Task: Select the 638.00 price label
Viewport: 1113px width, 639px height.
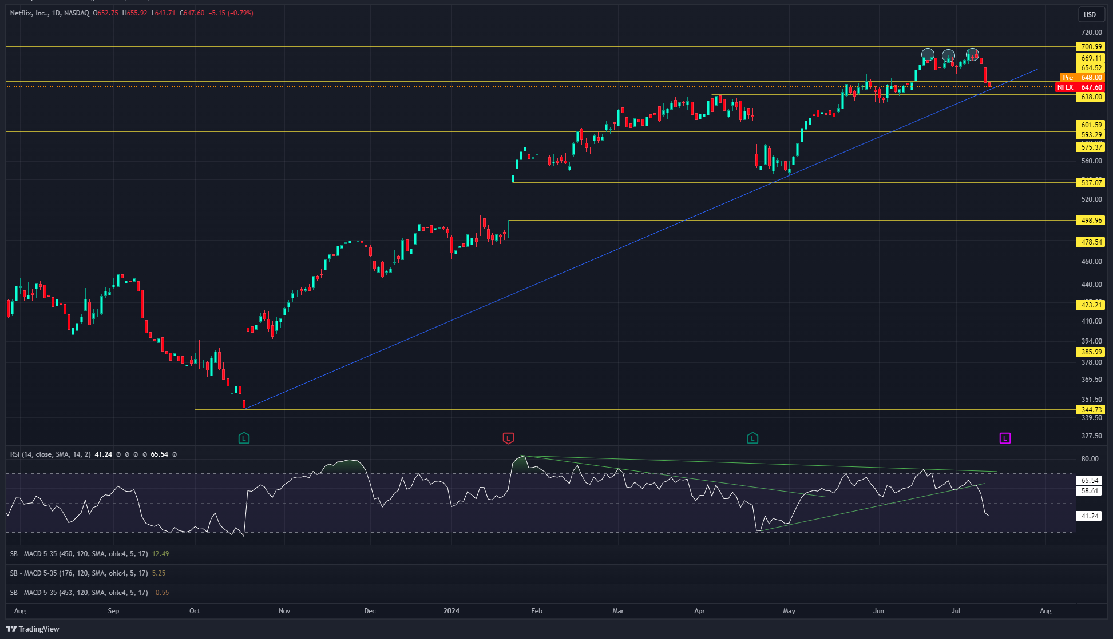Action: click(1091, 97)
